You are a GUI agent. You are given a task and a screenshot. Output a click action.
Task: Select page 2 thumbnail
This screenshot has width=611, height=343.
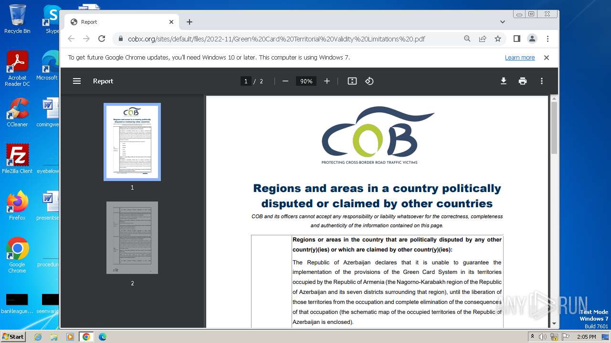(132, 238)
